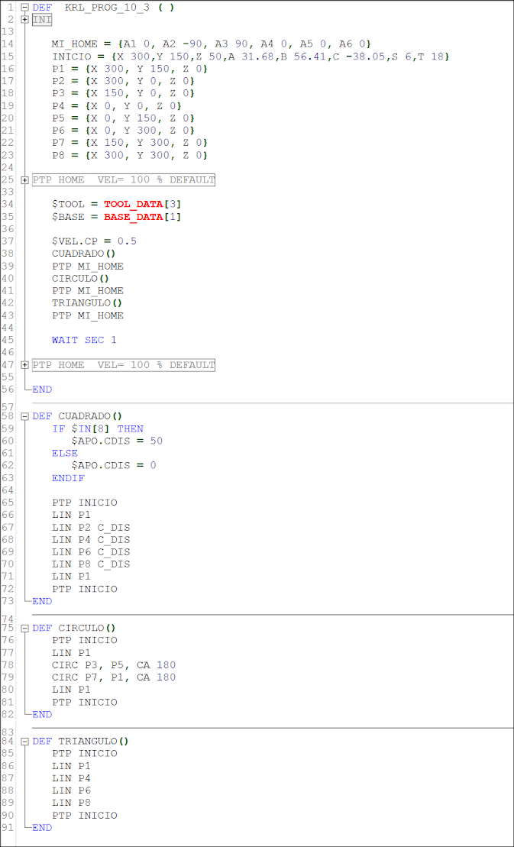The image size is (514, 847).
Task: Click PTP INICIO on line 90
Action: 84,816
